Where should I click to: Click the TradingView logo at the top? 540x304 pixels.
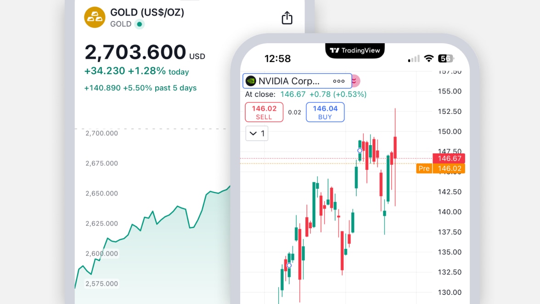(354, 51)
